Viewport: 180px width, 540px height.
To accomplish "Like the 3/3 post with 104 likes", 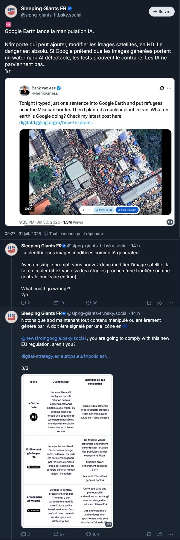I will point(93,534).
